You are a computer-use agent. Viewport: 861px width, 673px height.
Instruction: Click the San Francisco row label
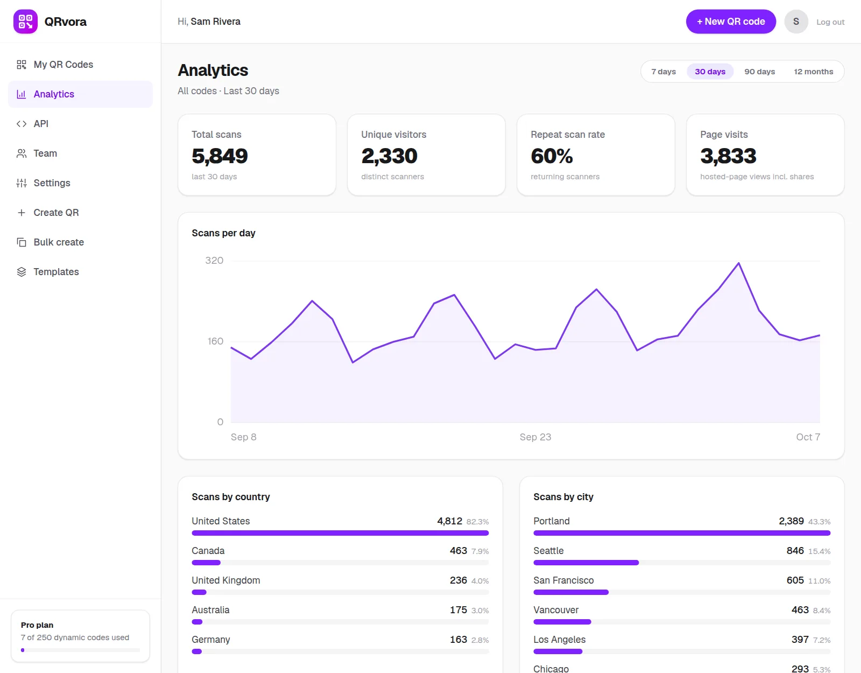point(563,580)
